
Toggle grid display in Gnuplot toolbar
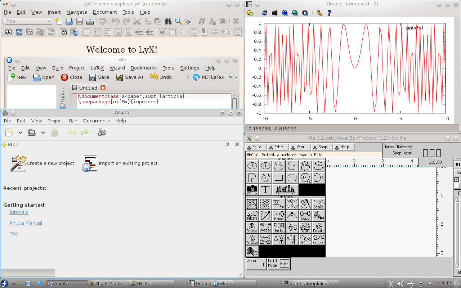pos(275,13)
